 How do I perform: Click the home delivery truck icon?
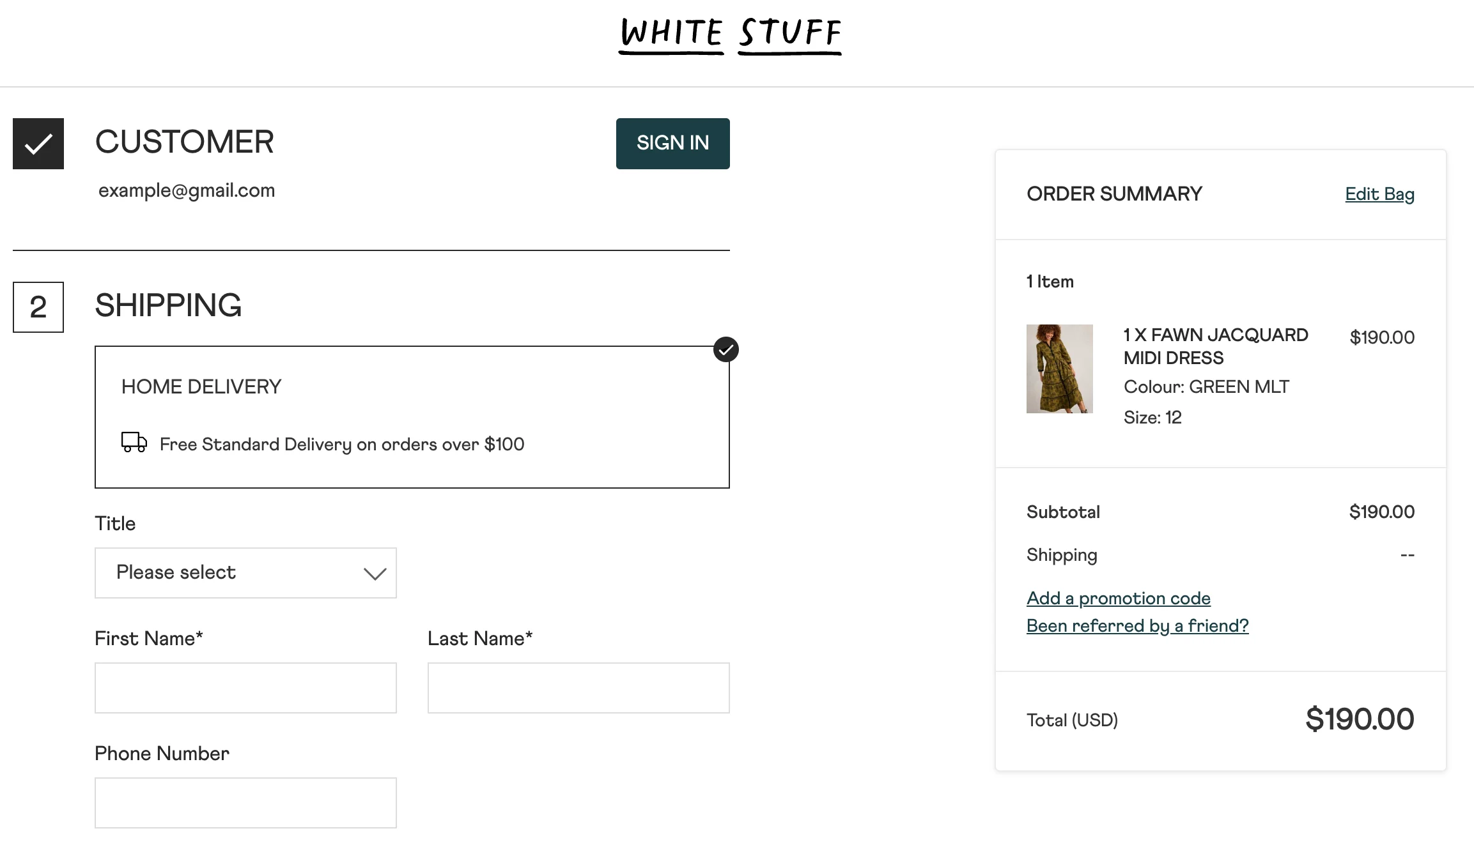coord(134,443)
